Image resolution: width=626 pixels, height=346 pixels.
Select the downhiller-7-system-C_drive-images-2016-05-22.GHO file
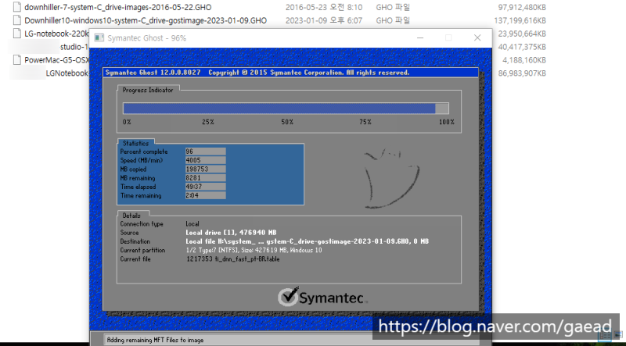(118, 7)
